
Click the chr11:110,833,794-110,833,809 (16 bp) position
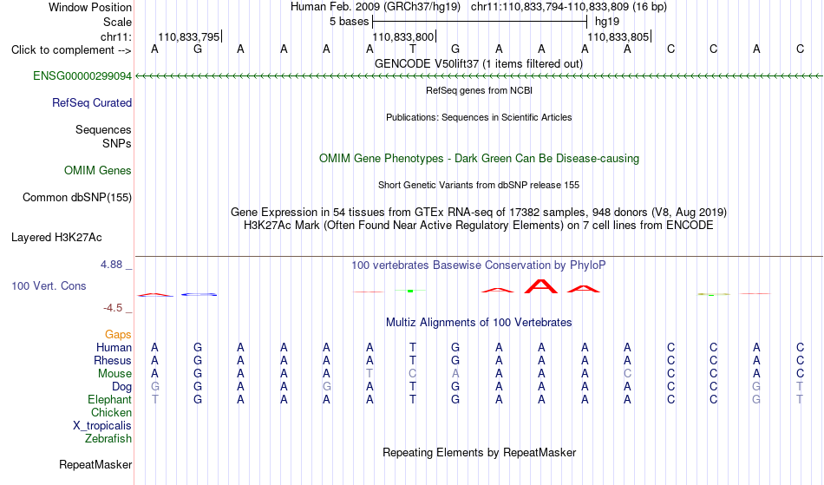(569, 7)
